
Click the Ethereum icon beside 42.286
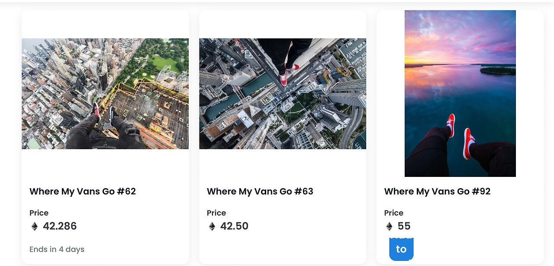(x=35, y=226)
